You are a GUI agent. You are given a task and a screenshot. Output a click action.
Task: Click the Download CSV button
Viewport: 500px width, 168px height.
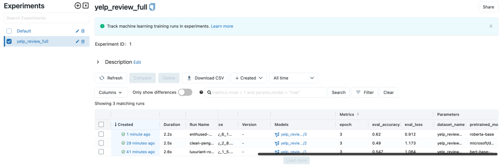(x=206, y=78)
